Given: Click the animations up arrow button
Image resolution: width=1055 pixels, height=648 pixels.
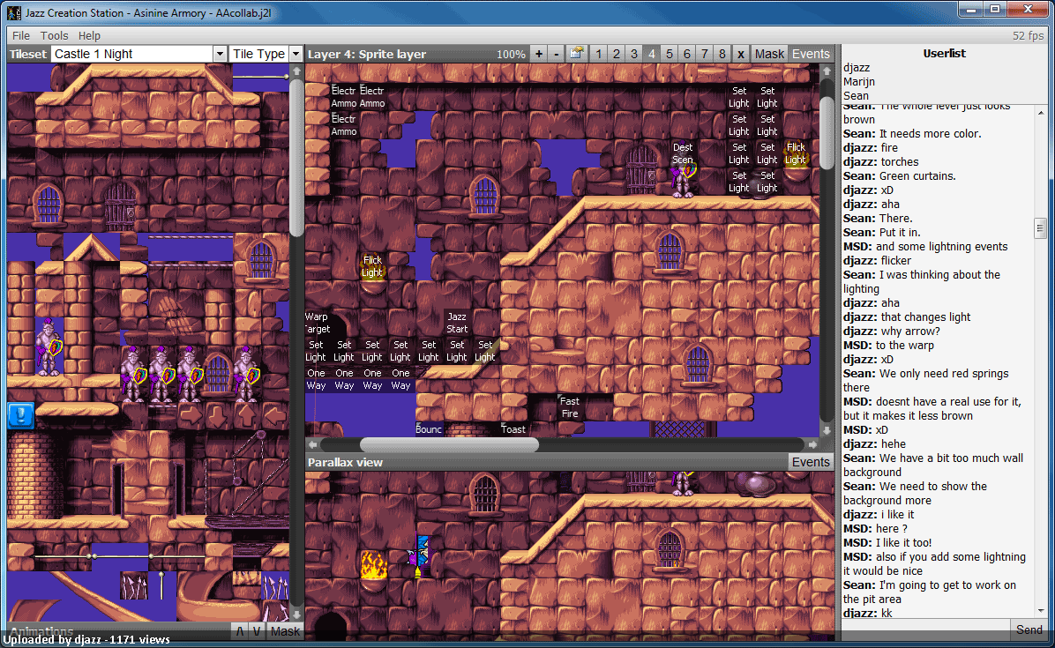Looking at the screenshot, I should coord(240,631).
